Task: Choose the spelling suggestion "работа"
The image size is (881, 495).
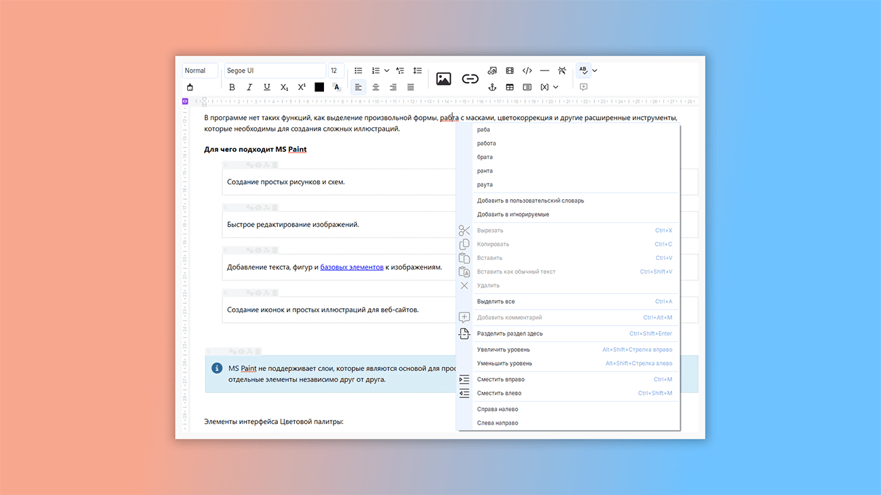Action: 487,144
